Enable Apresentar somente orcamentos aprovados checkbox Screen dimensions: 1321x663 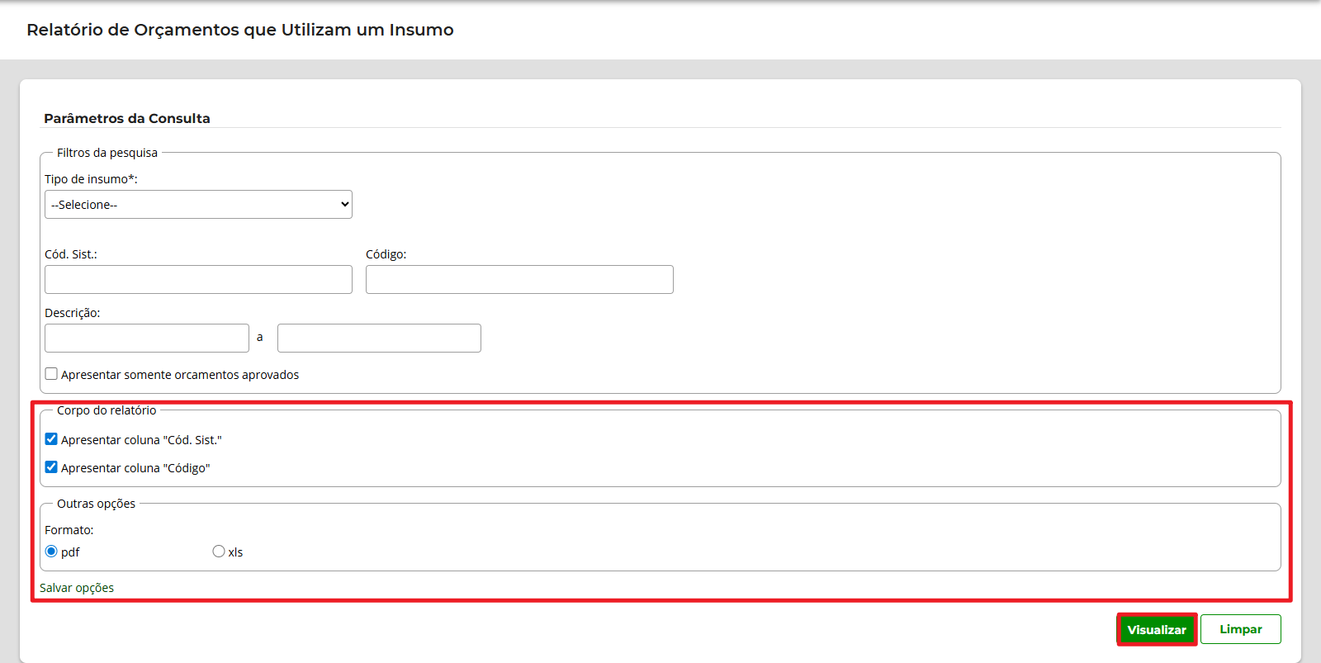[x=51, y=374]
